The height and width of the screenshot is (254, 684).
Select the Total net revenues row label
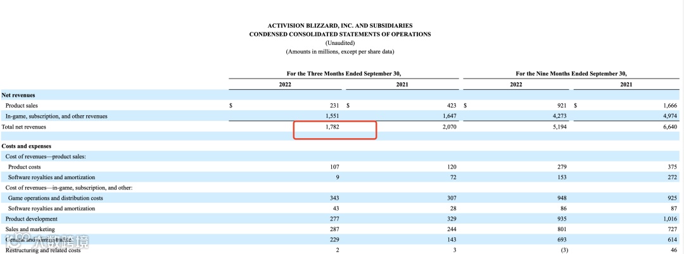pos(23,127)
